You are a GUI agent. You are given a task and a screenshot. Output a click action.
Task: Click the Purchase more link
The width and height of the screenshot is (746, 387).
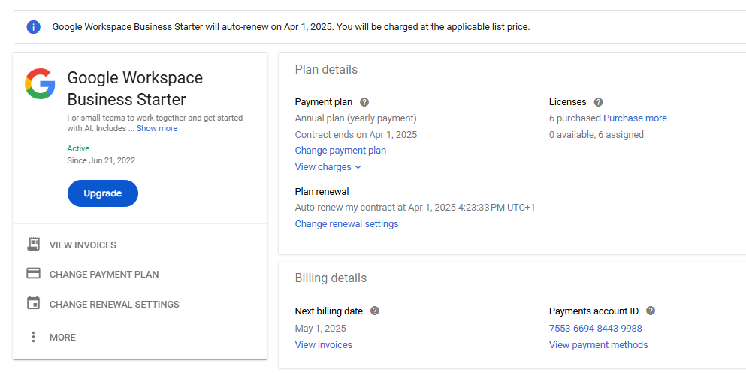pyautogui.click(x=635, y=118)
